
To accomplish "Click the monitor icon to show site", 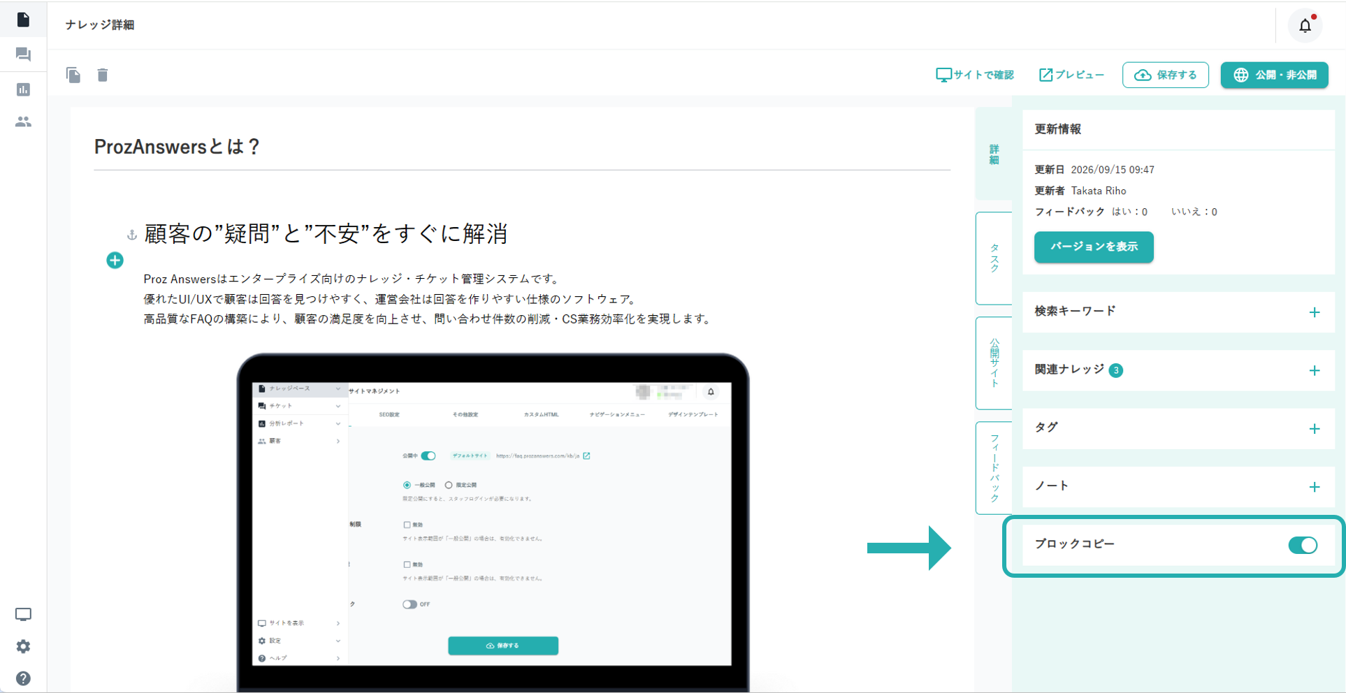I will 23,615.
